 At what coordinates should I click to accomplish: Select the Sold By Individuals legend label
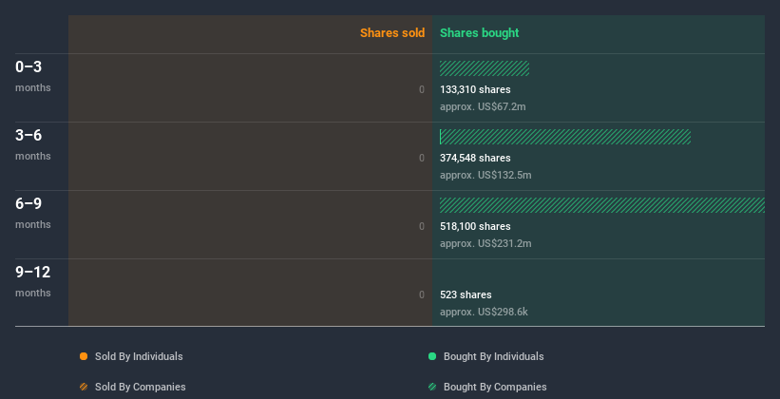139,356
